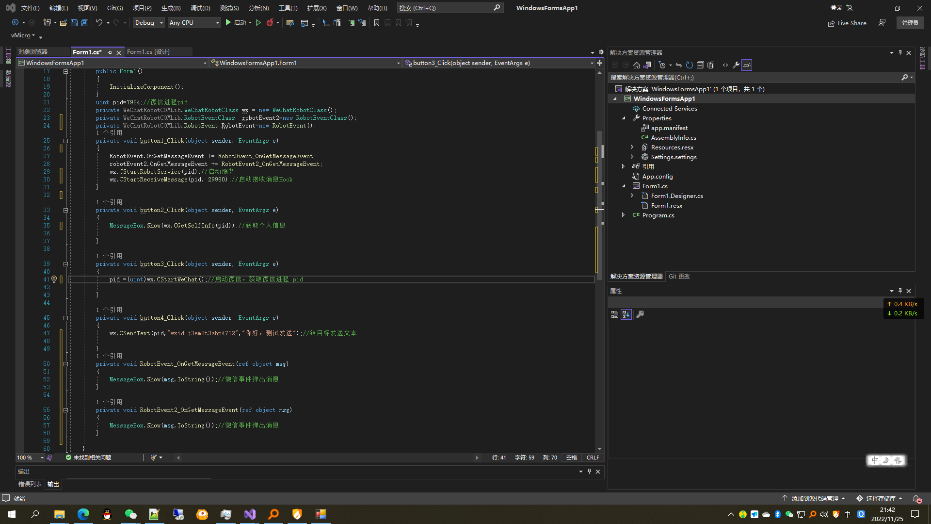Click Collapse All icon in Solution Explorer

click(x=700, y=65)
